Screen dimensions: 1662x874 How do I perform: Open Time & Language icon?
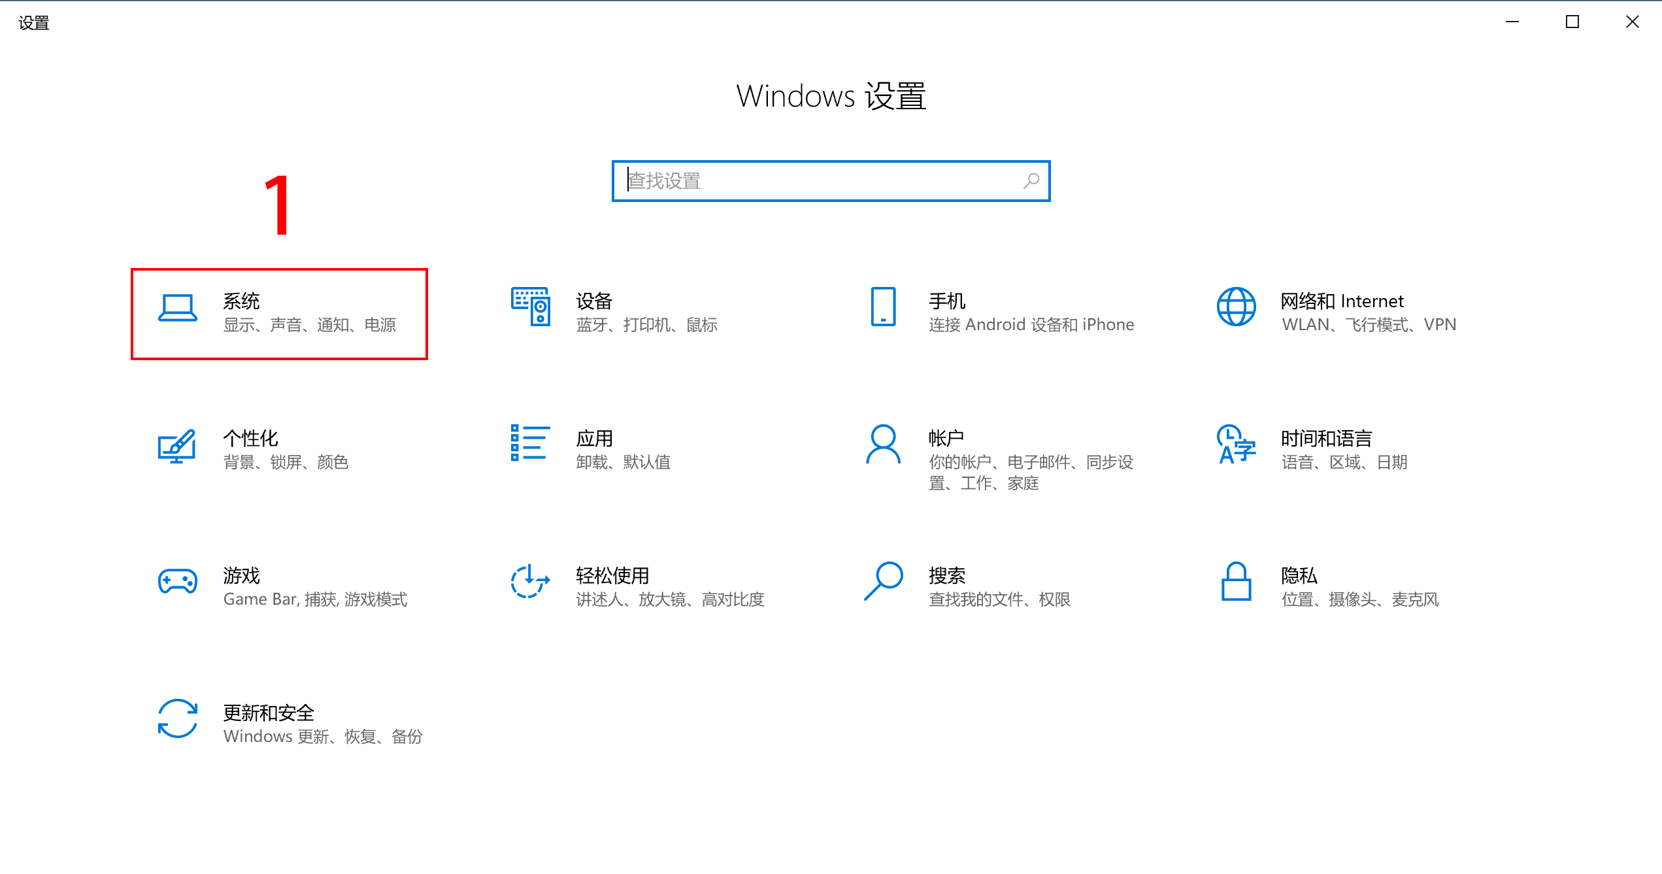point(1236,445)
